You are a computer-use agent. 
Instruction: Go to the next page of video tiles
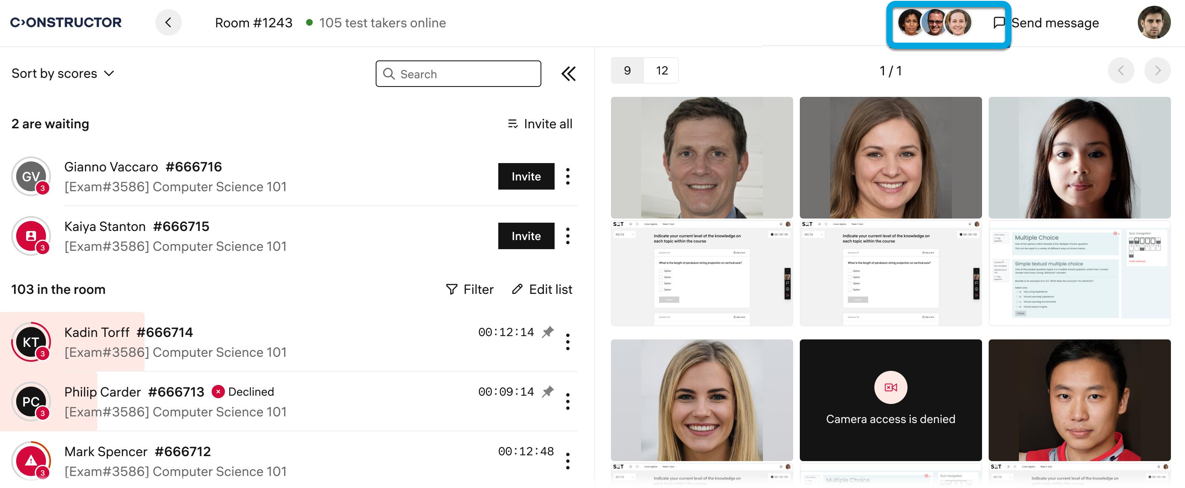click(x=1157, y=71)
